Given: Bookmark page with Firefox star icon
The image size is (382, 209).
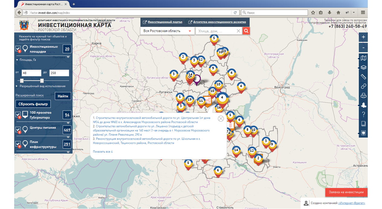Looking at the screenshot, I should click(313, 13).
